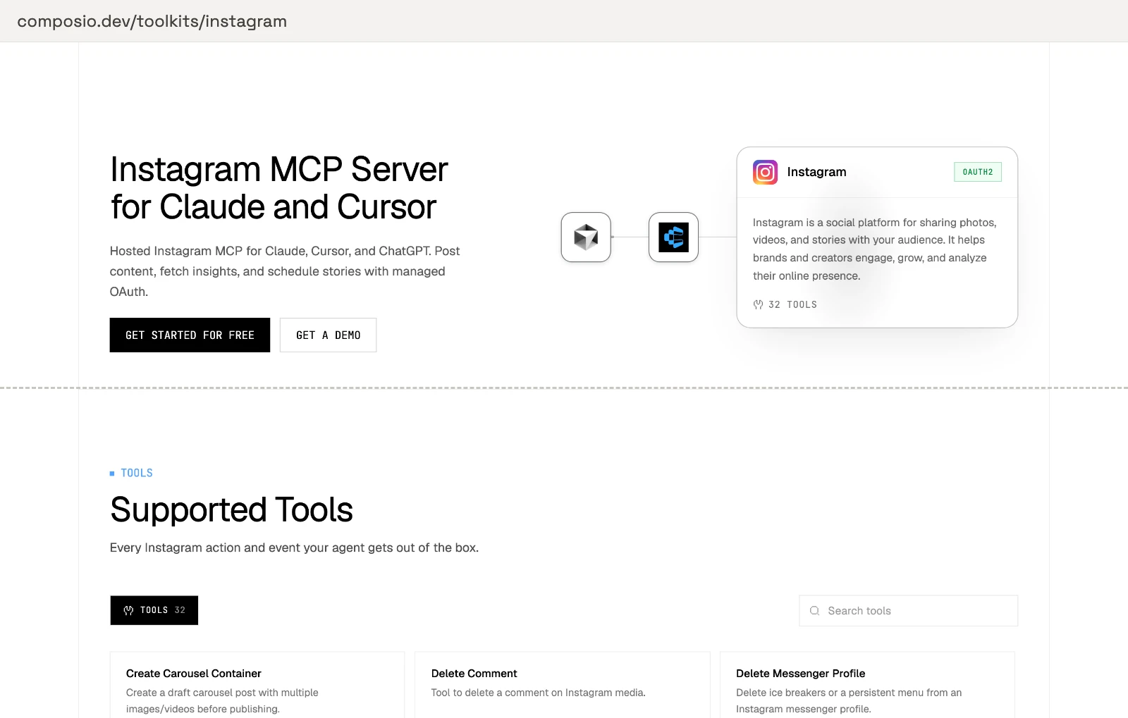Click the Instagram logo icon in the card
The image size is (1128, 718).
click(765, 172)
